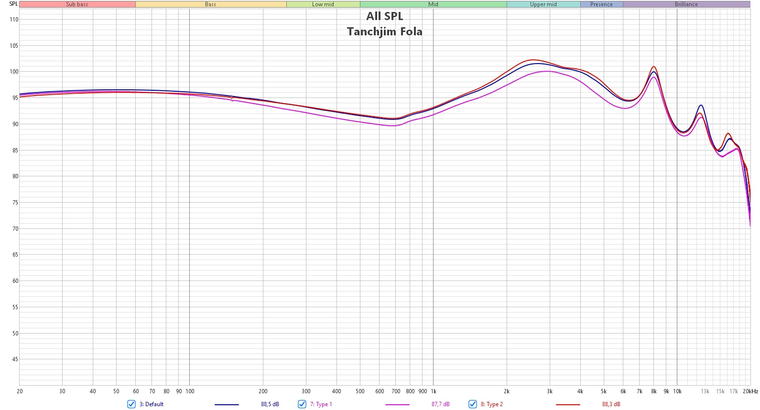Click the SPL axis label
760x410 pixels.
click(13, 4)
